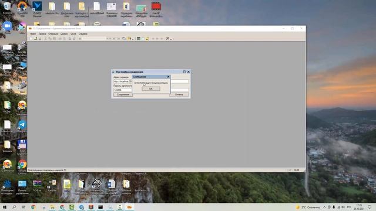Open the Правка menu
Screen dimensions: 376x211
coord(42,34)
